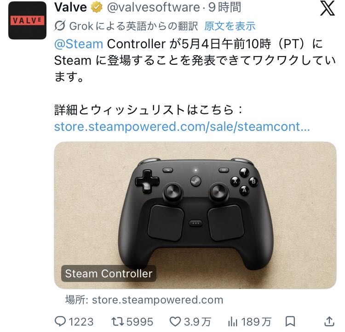Show original text via 原文を表示
345x332 pixels.
230,26
